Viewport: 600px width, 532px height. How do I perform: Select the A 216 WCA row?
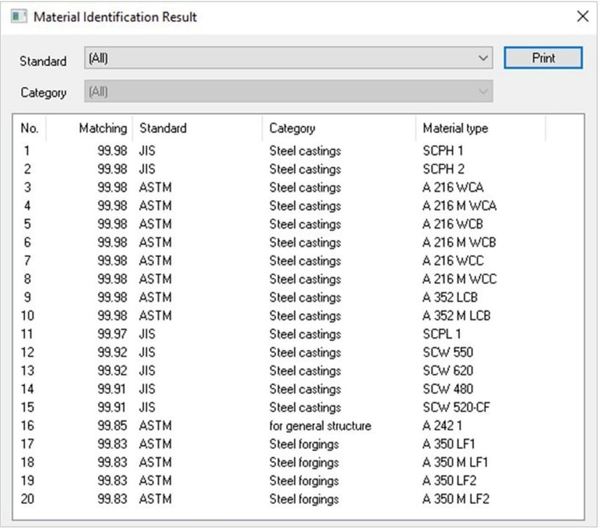[x=453, y=187]
